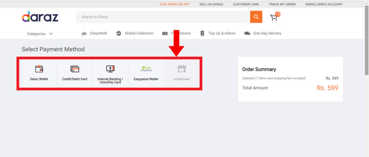Open CUSTOMER CARE link

(x=246, y=4)
